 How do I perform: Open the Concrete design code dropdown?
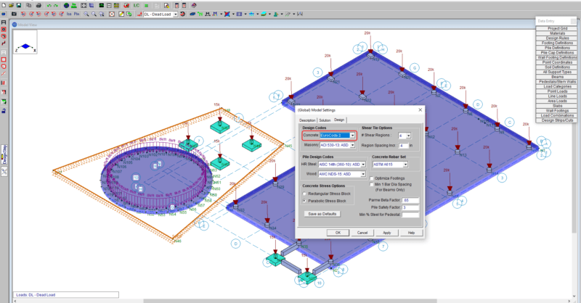(x=352, y=135)
